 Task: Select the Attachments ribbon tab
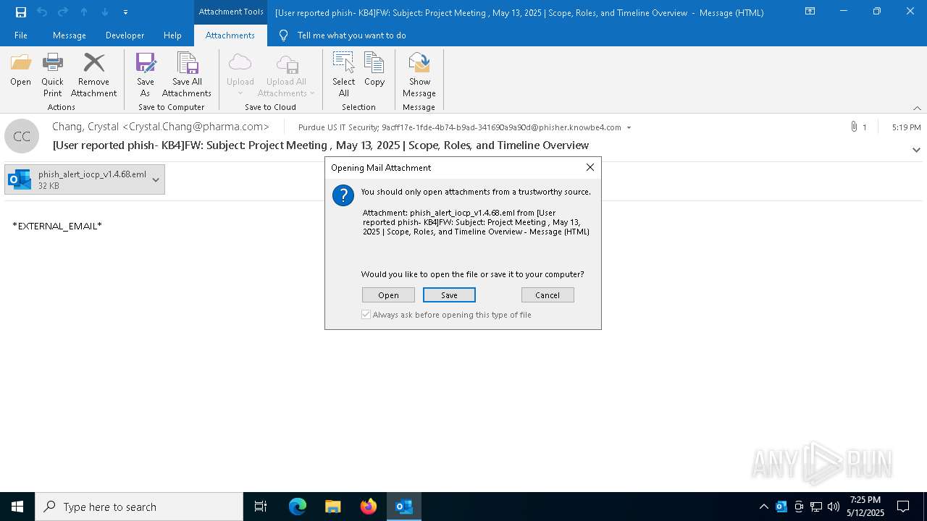tap(230, 35)
